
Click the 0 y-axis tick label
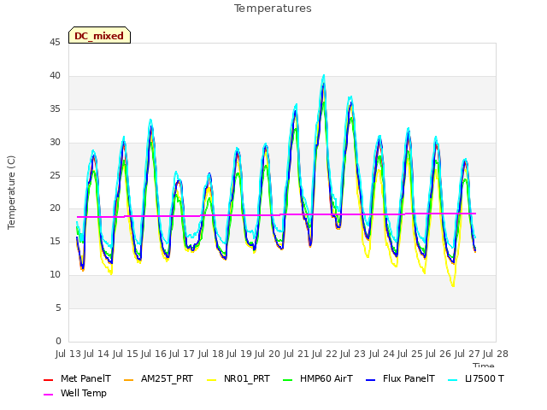[58, 341]
